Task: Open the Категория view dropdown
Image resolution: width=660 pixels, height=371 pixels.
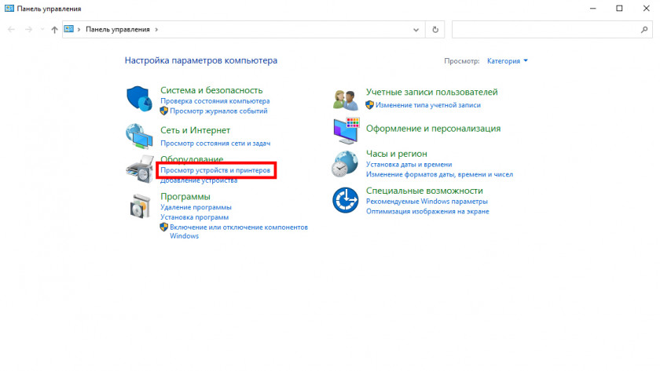Action: click(x=507, y=60)
